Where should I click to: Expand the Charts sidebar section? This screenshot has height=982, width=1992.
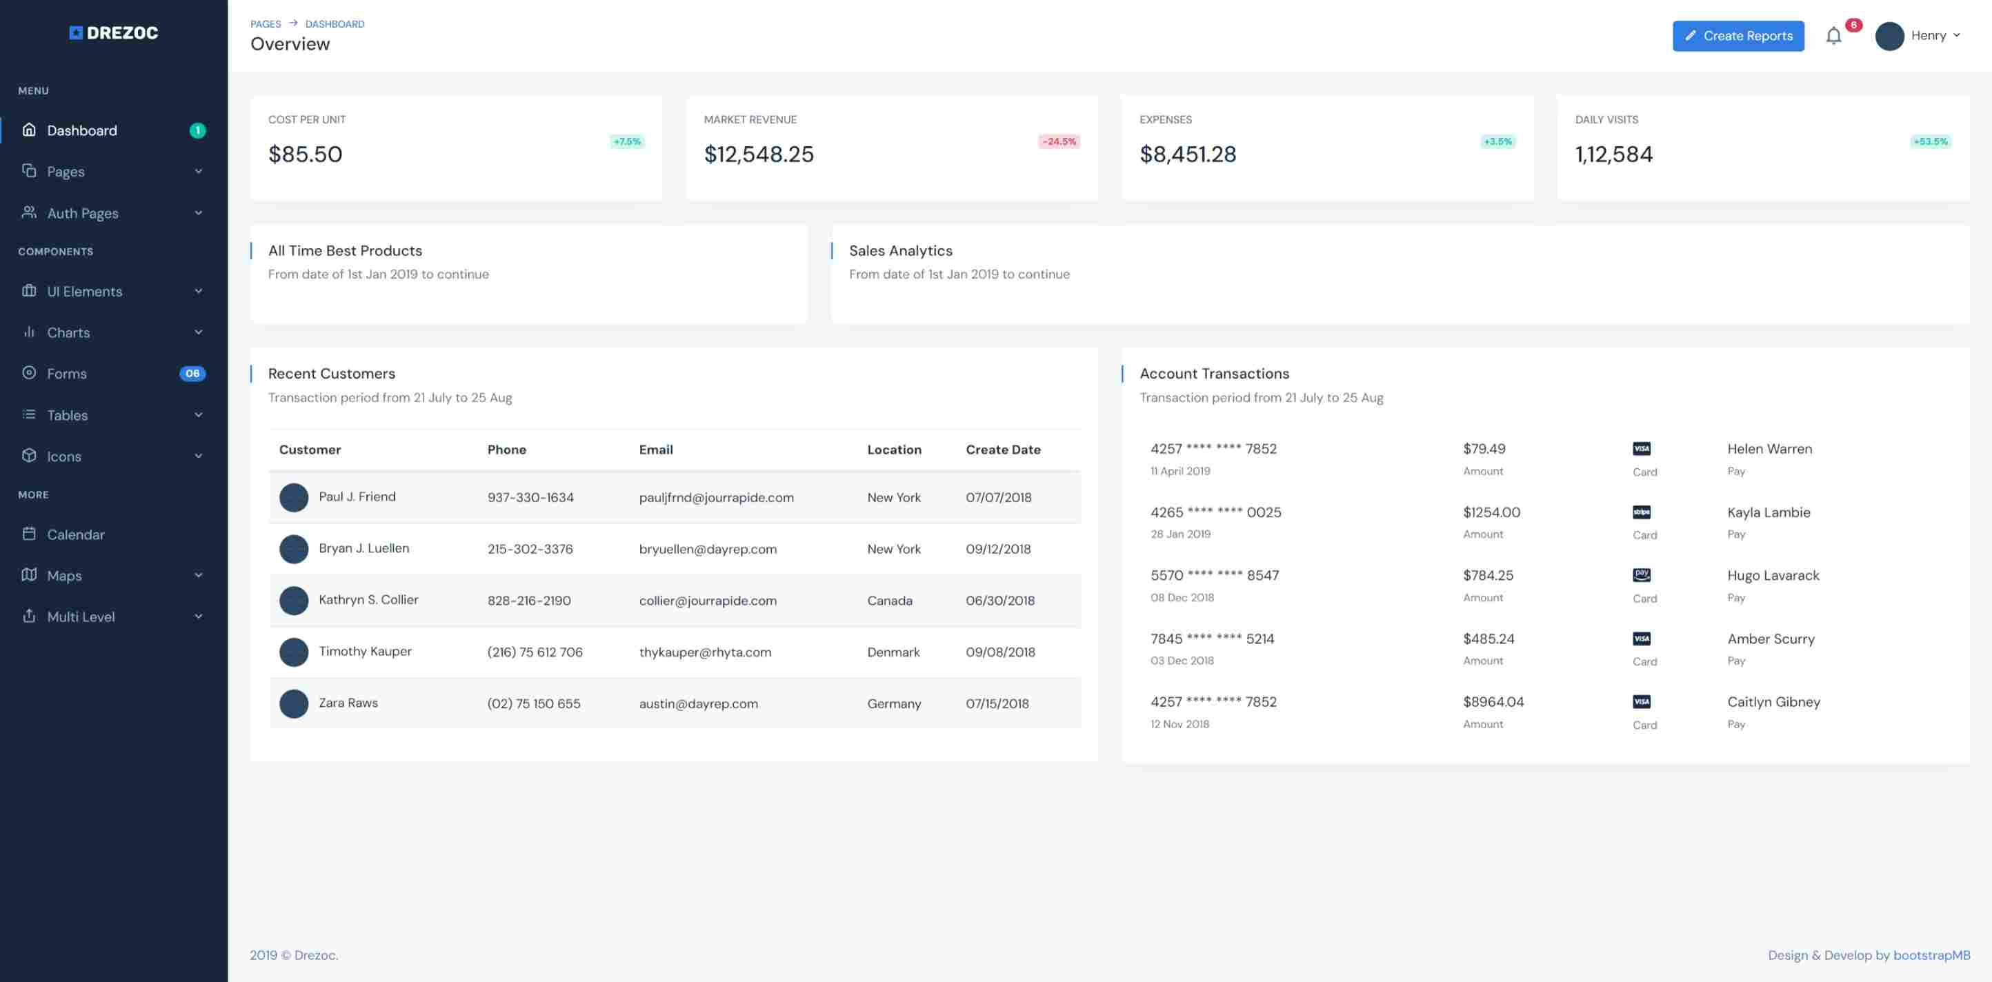click(x=198, y=332)
